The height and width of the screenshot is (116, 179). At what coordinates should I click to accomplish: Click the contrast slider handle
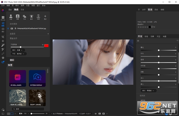click(x=159, y=56)
